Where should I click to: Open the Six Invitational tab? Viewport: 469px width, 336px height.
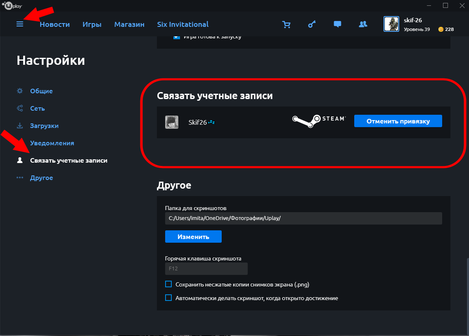coord(183,24)
